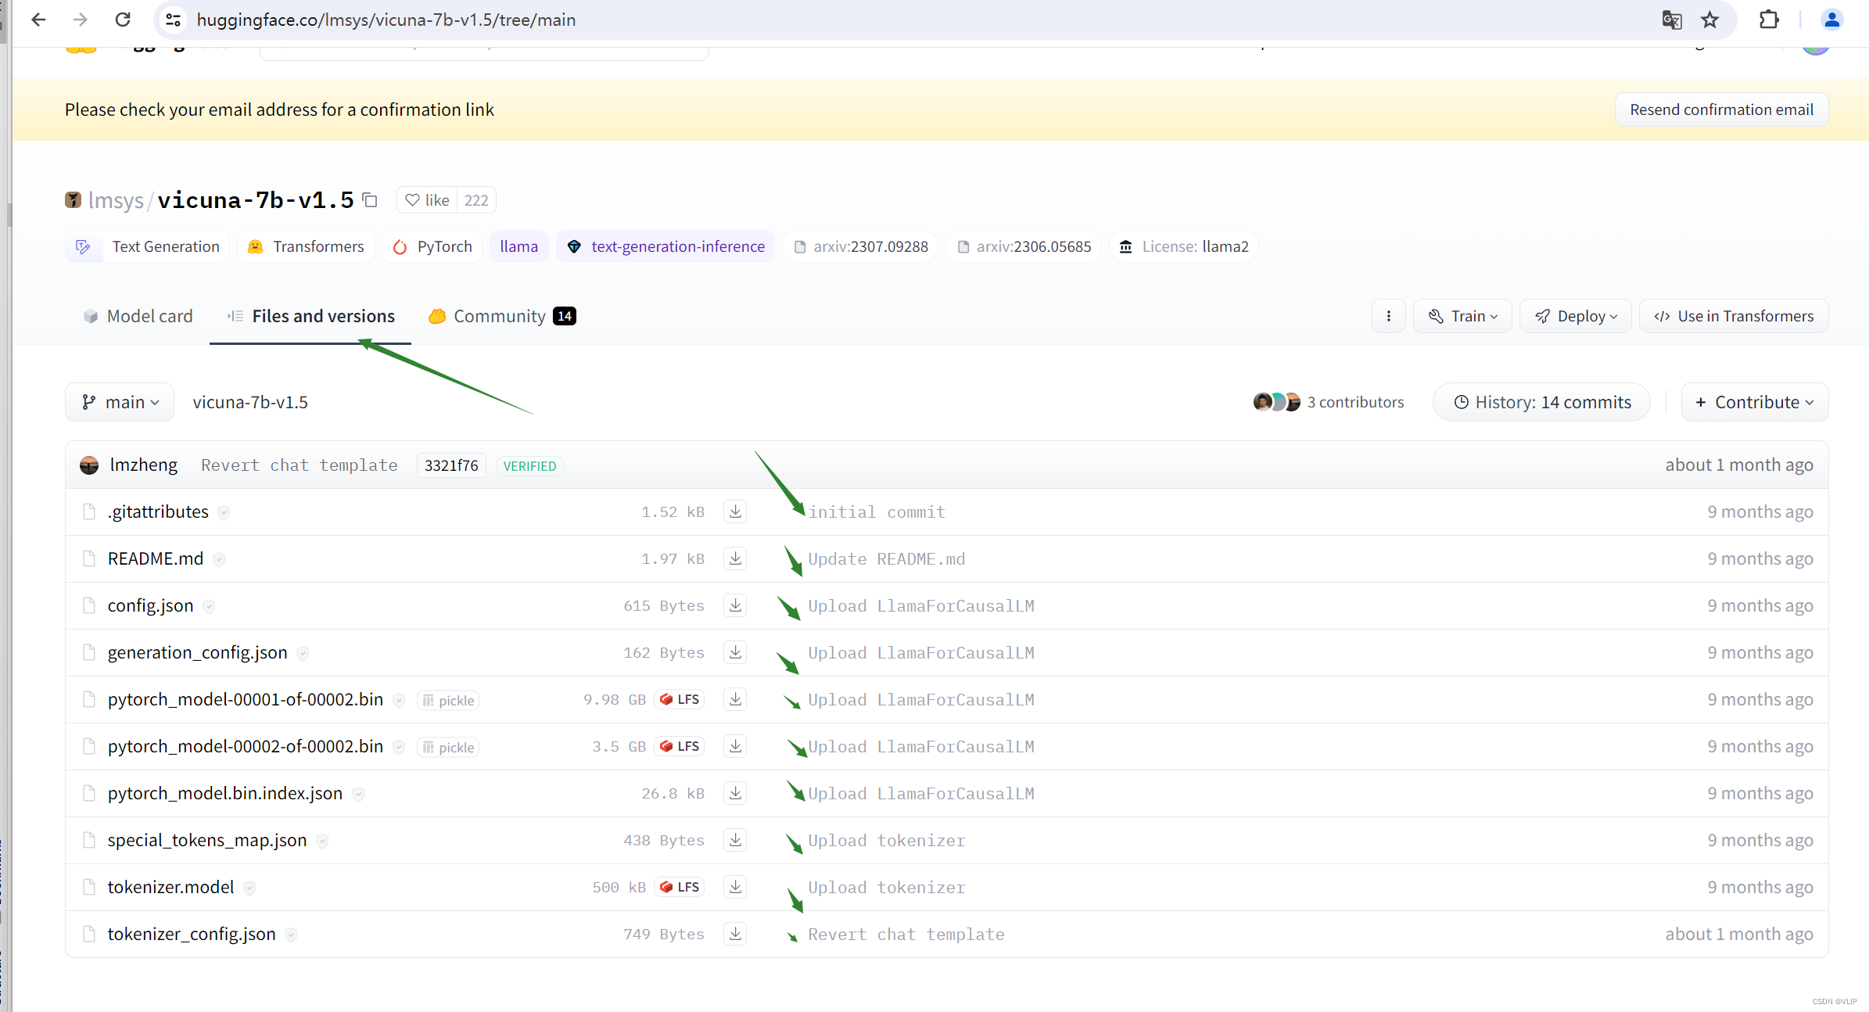The width and height of the screenshot is (1869, 1012).
Task: Download the config.json file
Action: 735,605
